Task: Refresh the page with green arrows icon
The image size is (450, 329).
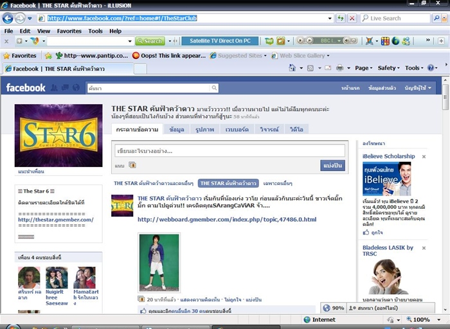Action: tap(340, 19)
